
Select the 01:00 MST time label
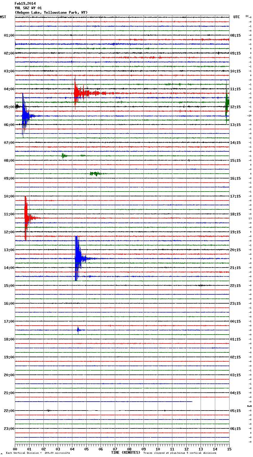click(x=9, y=35)
